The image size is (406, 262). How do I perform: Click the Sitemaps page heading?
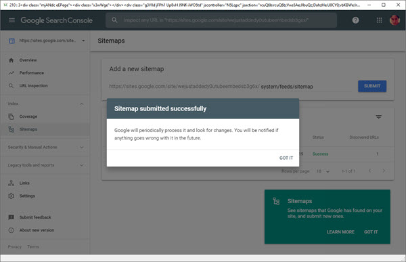(111, 41)
